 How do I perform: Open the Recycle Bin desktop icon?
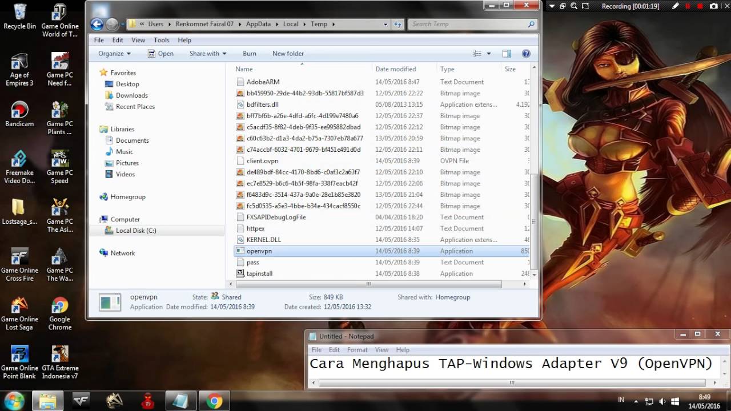pos(19,16)
